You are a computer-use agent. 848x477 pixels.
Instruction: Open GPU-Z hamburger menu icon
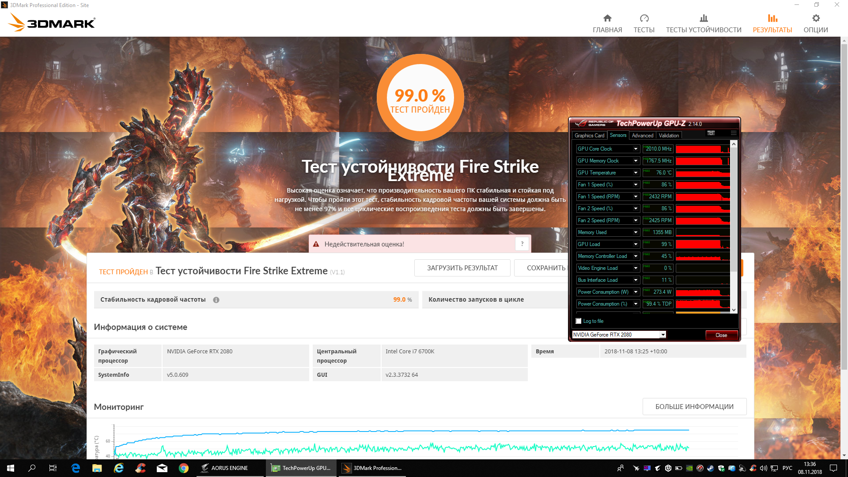click(x=734, y=133)
